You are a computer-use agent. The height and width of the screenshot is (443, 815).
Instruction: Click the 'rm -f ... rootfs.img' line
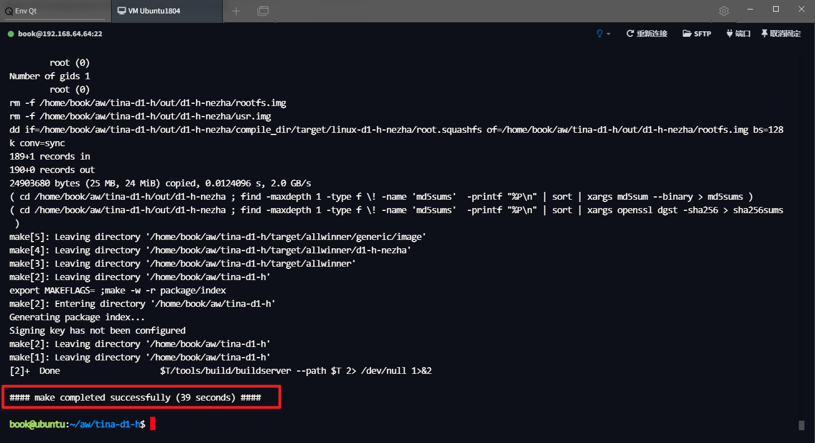pos(148,103)
